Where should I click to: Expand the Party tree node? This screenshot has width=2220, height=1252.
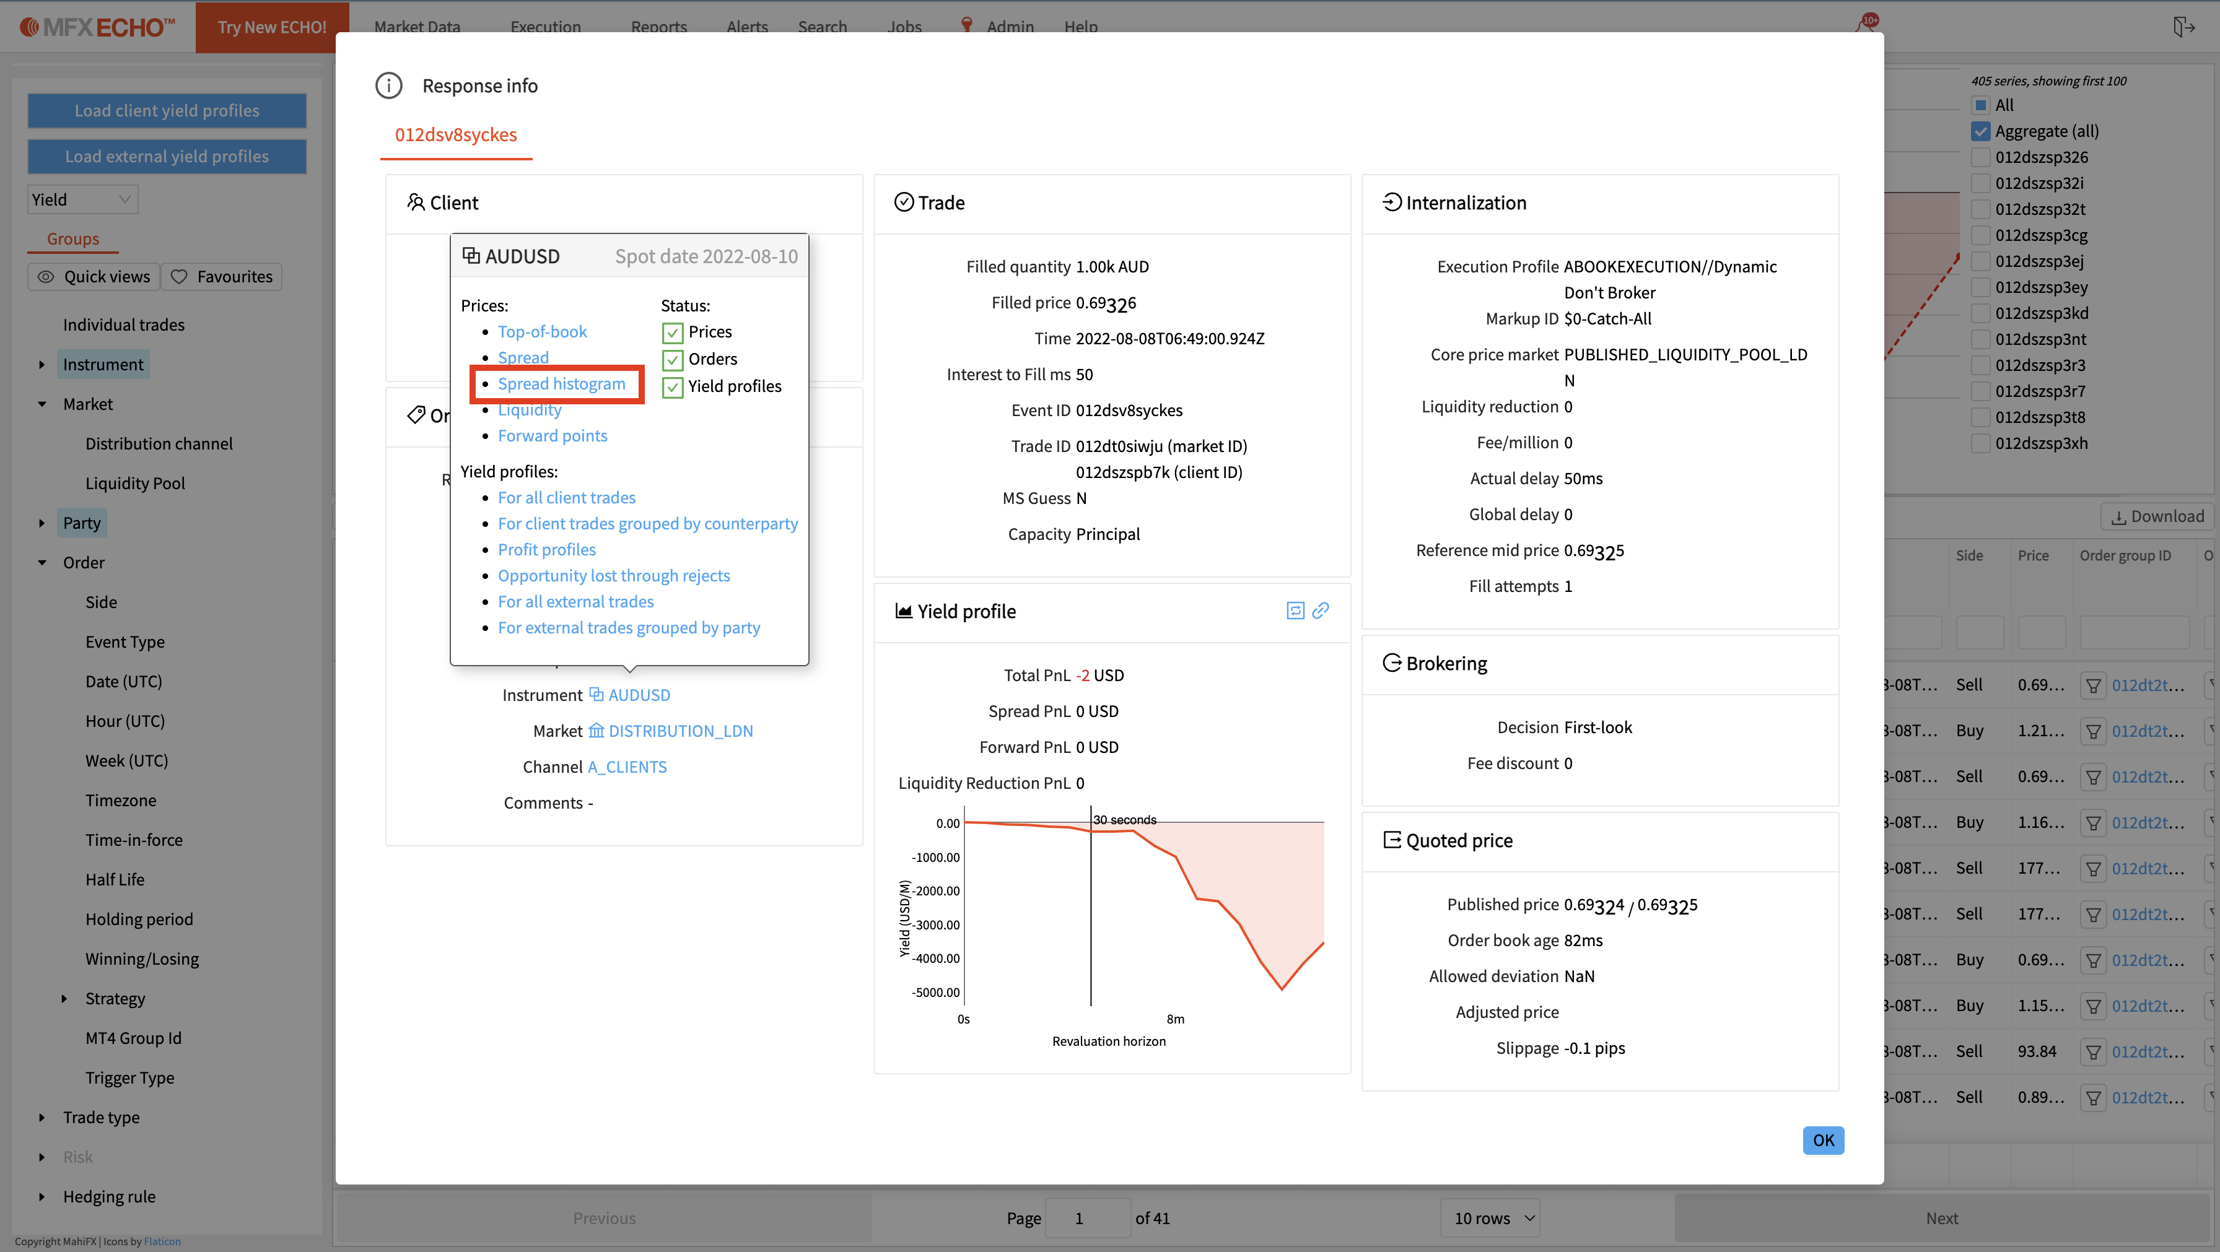point(42,523)
